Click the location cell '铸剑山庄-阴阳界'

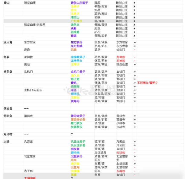point(34,25)
